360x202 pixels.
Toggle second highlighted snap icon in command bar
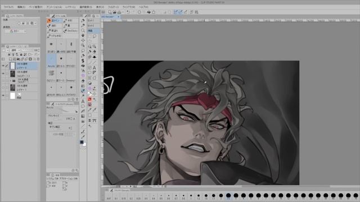[181, 12]
